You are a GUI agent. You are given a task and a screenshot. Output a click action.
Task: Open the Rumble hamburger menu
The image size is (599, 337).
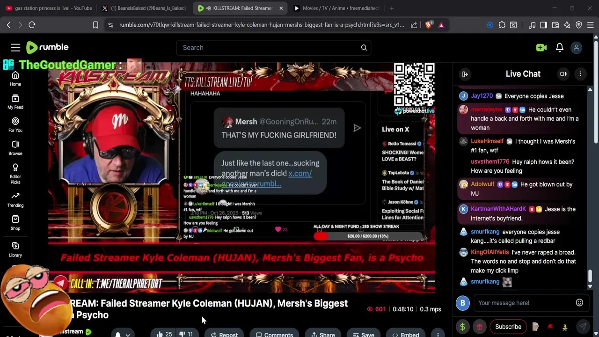click(15, 47)
